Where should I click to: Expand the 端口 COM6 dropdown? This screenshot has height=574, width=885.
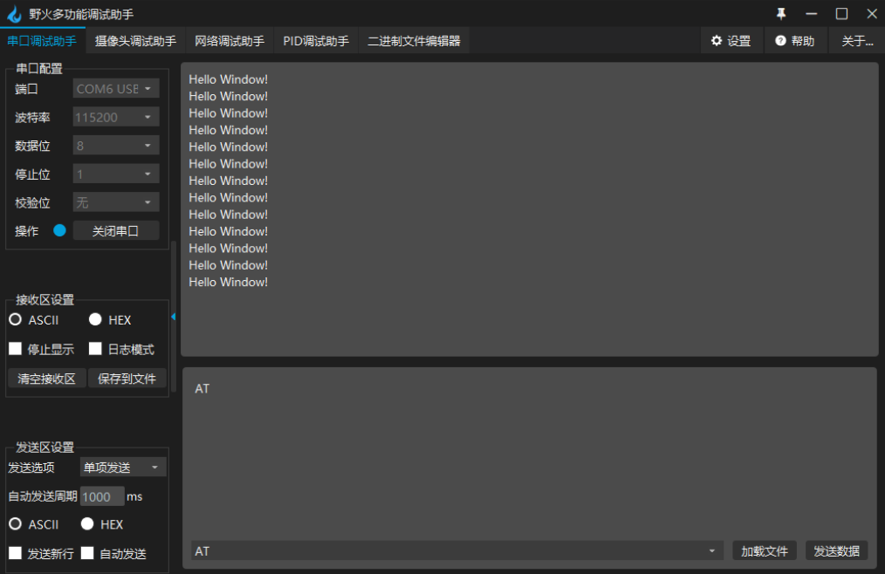(116, 89)
